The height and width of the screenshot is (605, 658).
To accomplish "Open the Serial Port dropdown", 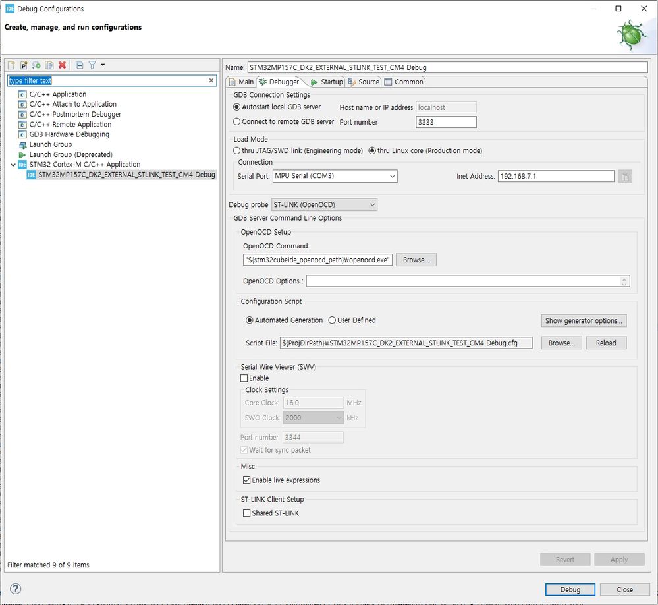I will pos(335,176).
